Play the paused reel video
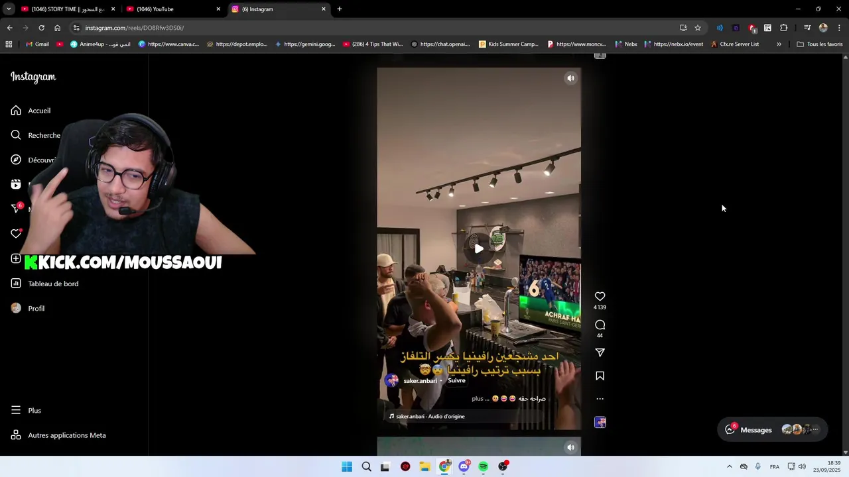The height and width of the screenshot is (477, 849). click(x=479, y=249)
